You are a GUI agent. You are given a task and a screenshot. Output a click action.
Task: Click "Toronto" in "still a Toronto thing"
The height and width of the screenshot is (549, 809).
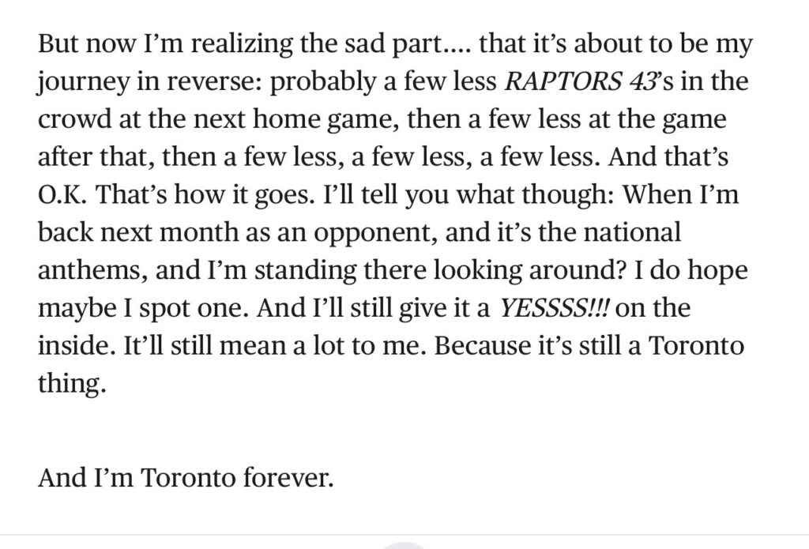coord(696,345)
